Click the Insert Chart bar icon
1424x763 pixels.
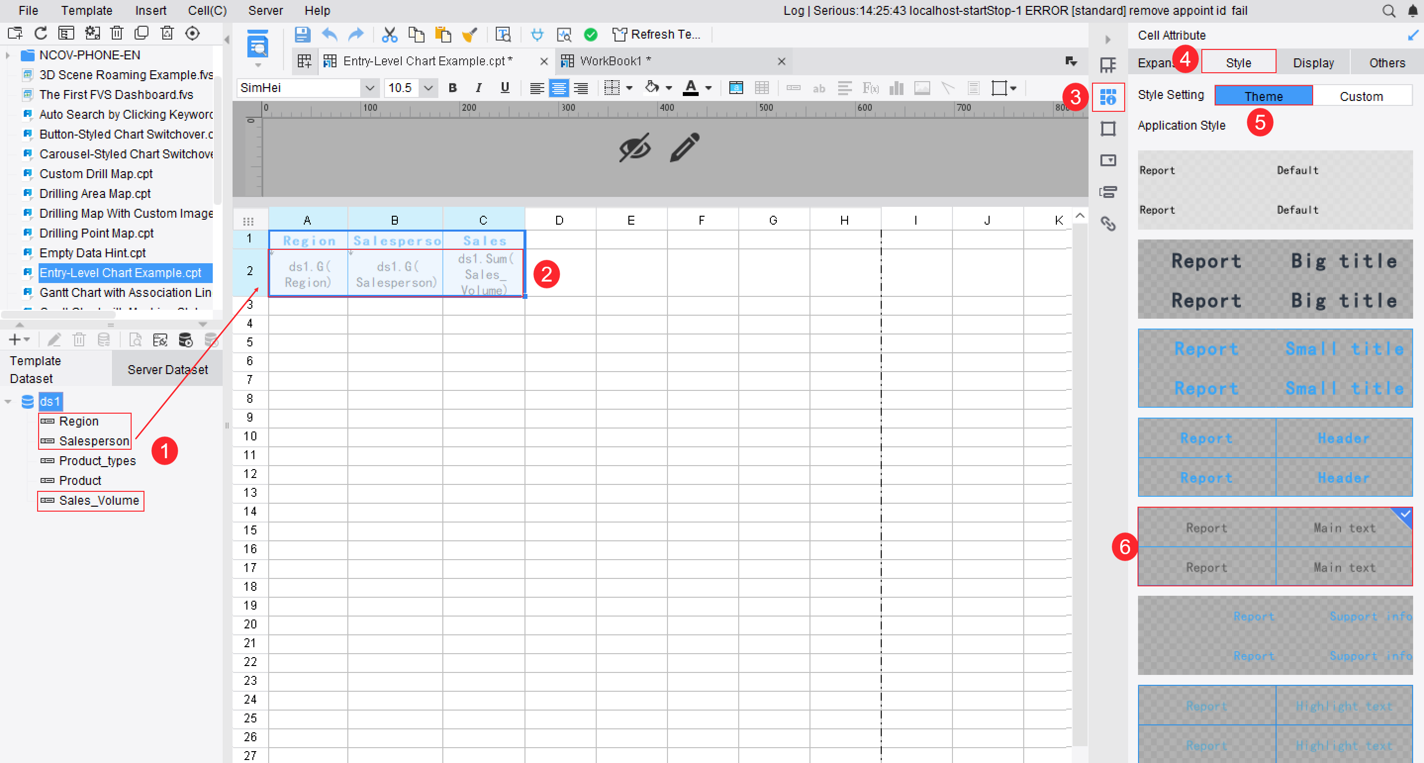[896, 88]
